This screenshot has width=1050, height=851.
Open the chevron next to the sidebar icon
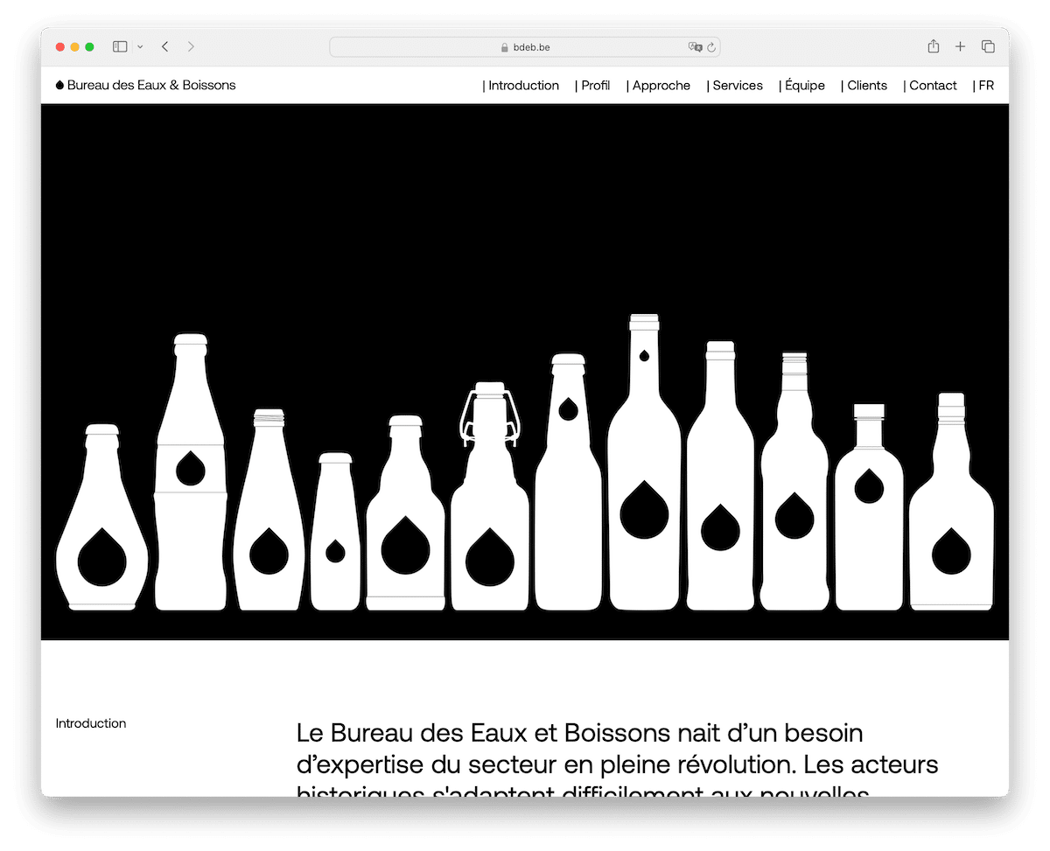138,46
